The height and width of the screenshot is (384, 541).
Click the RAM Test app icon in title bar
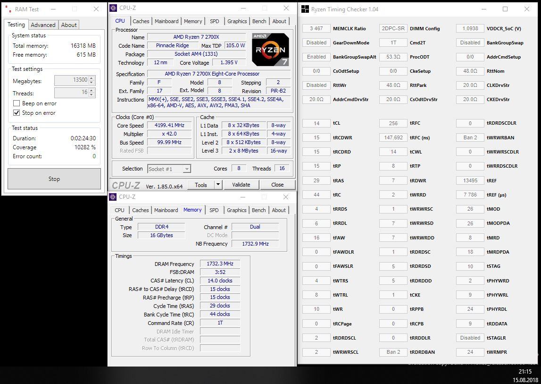tap(8, 9)
